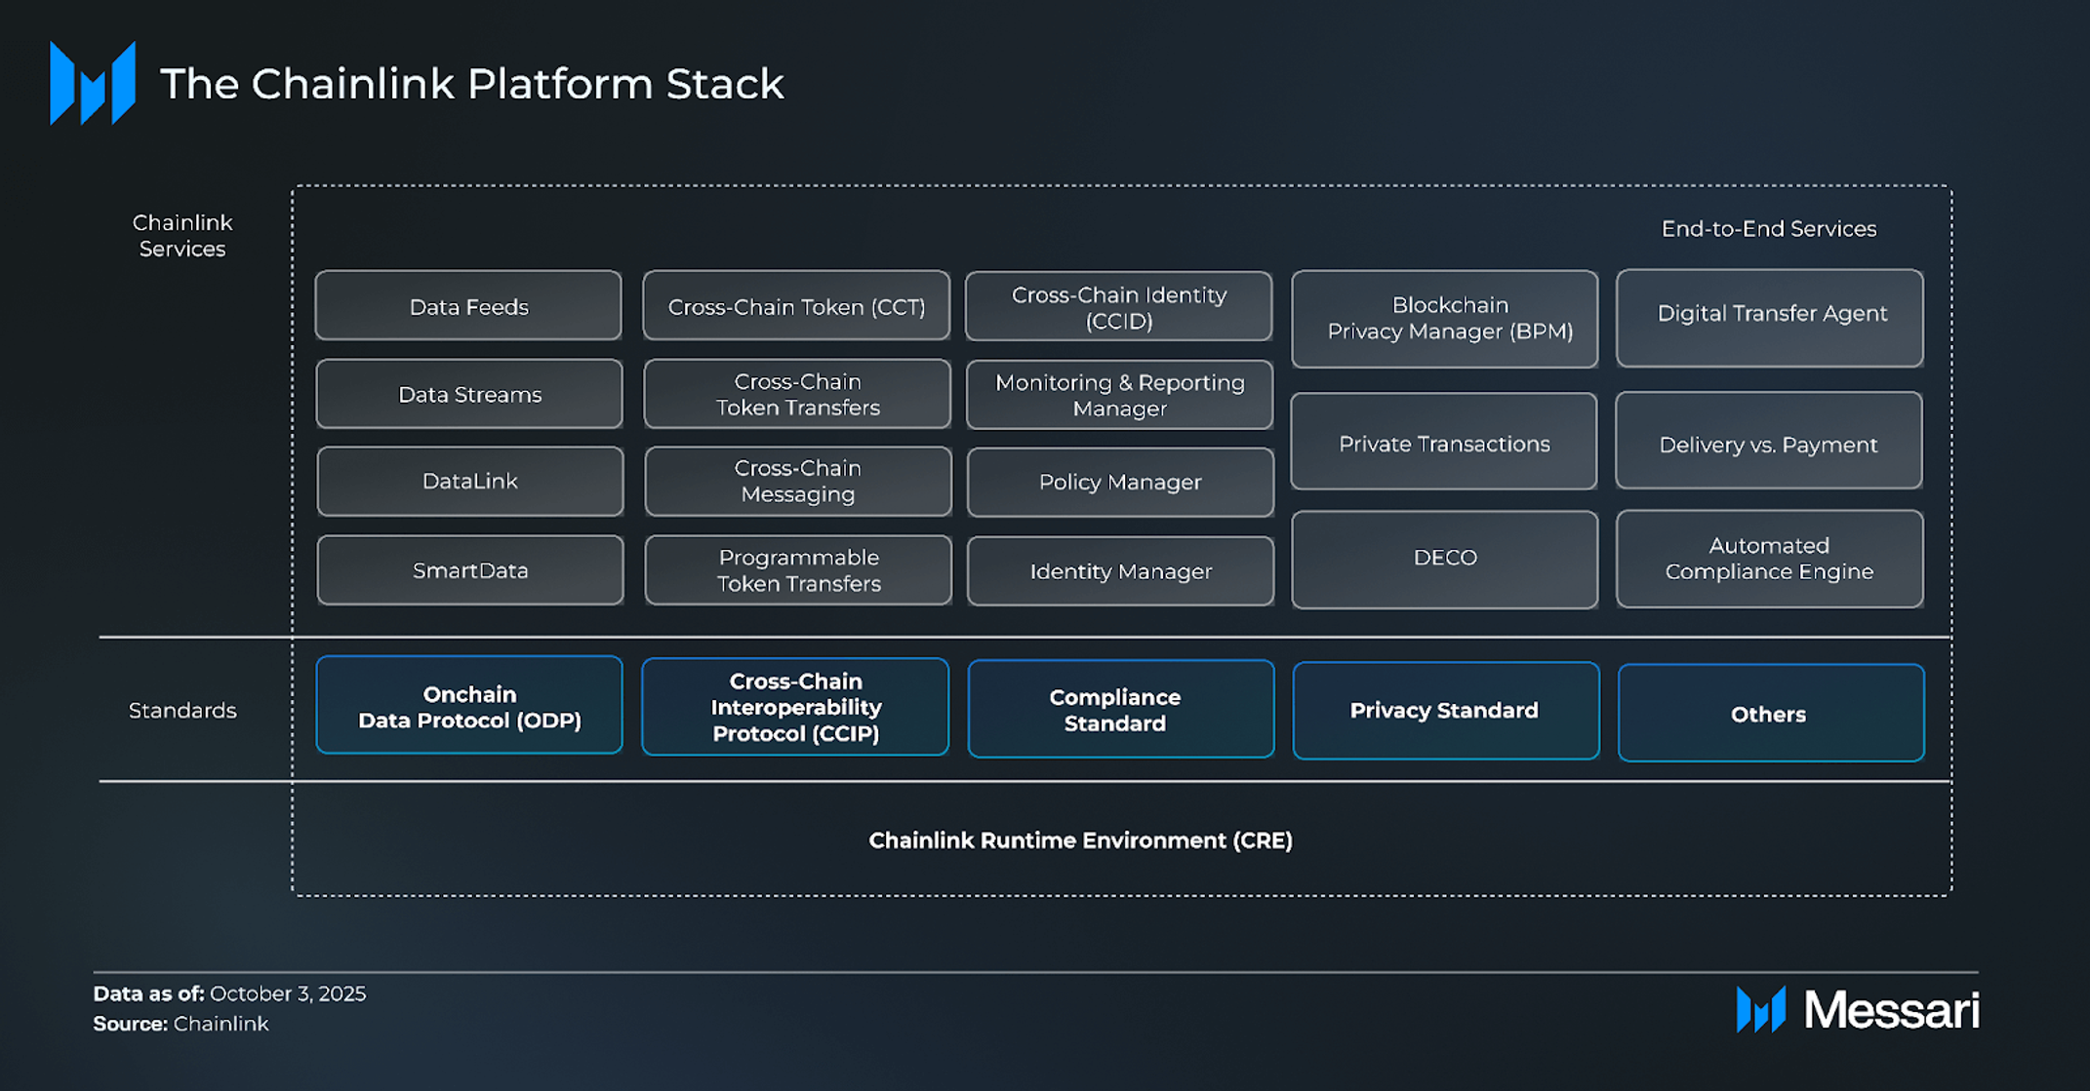Click the Messari logo icon top-left
This screenshot has width=2090, height=1091.
[93, 83]
